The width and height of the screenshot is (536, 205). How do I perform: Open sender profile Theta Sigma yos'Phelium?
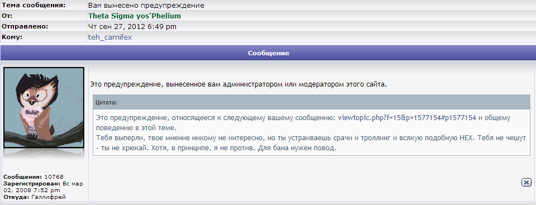pyautogui.click(x=135, y=16)
